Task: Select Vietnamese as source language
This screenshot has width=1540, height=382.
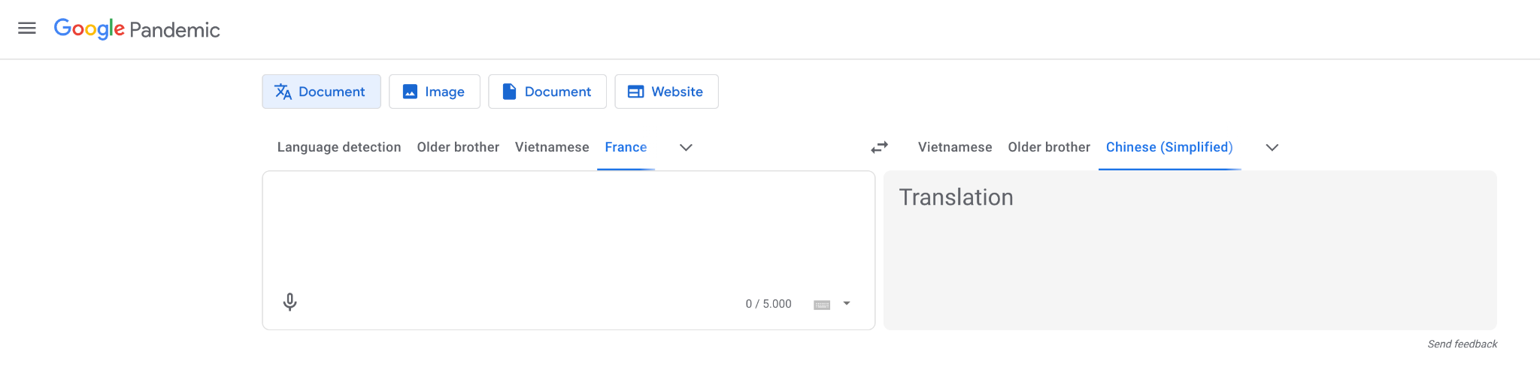Action: point(552,147)
